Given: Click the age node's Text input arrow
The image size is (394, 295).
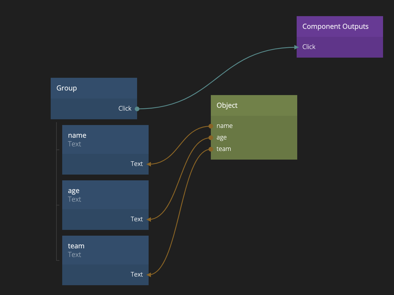Looking at the screenshot, I should (149, 220).
